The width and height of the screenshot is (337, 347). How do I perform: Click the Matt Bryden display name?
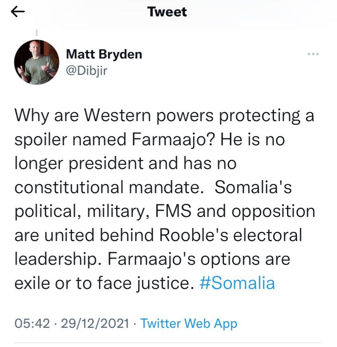[104, 54]
